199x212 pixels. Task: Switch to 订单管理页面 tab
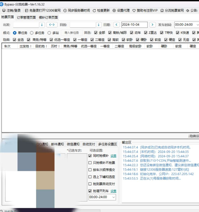(26, 18)
